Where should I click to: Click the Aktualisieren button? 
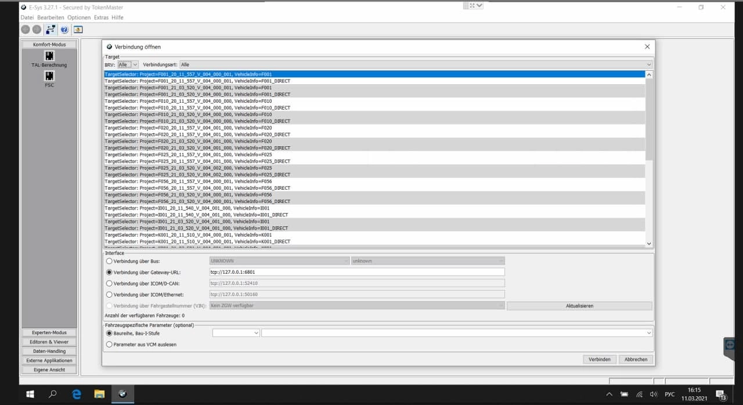tap(579, 305)
